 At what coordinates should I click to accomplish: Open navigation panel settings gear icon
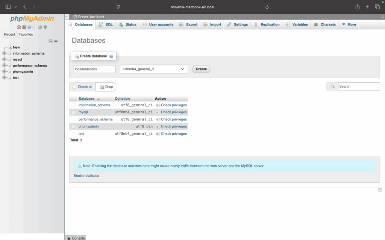(40, 27)
